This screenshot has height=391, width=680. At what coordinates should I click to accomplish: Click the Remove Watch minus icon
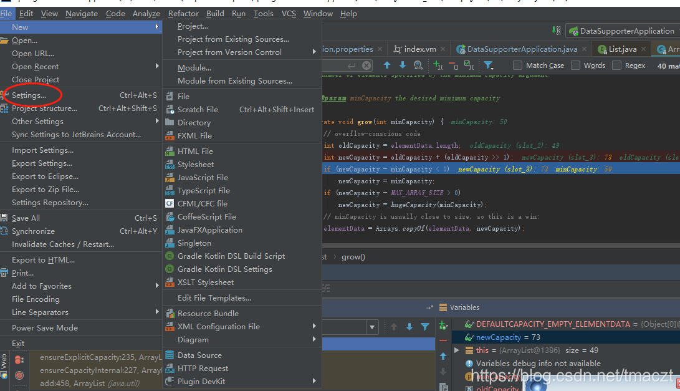tap(443, 340)
